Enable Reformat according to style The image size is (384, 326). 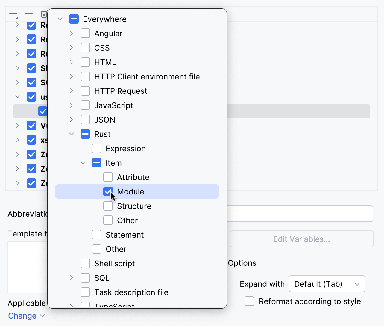click(x=249, y=301)
